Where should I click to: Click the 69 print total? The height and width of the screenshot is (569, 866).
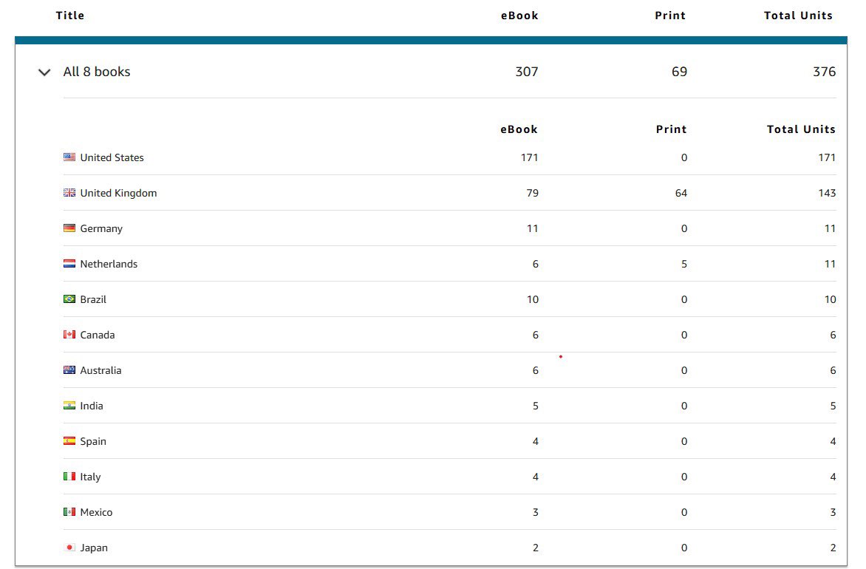click(679, 72)
